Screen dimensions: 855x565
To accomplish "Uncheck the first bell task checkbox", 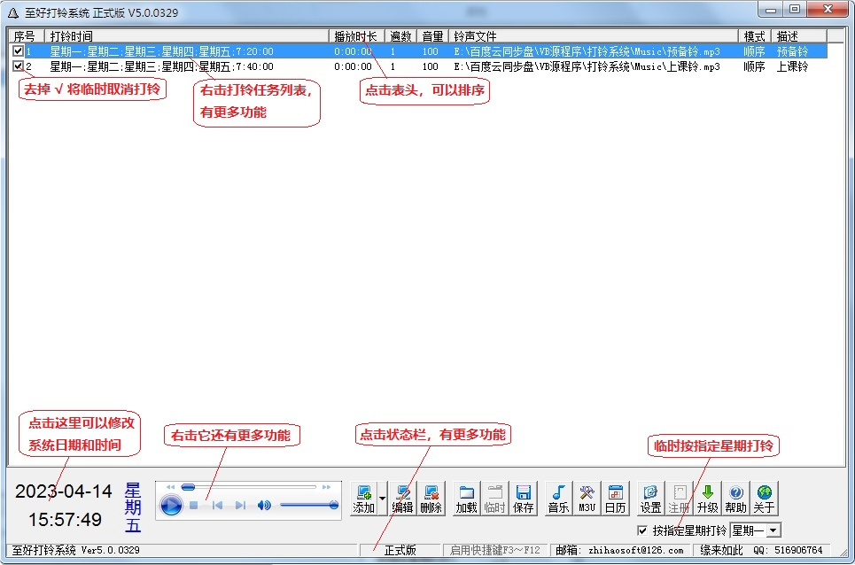I will 19,51.
